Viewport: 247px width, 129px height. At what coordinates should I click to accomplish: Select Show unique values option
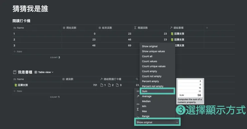[153, 51]
